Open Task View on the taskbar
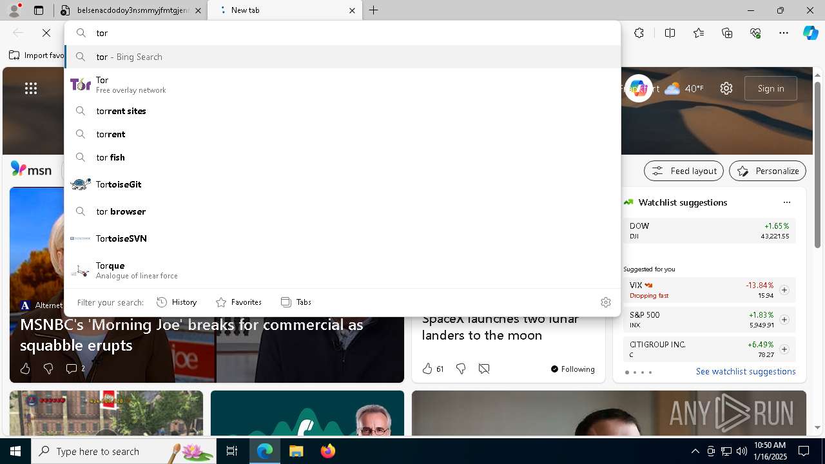825x464 pixels. click(232, 451)
